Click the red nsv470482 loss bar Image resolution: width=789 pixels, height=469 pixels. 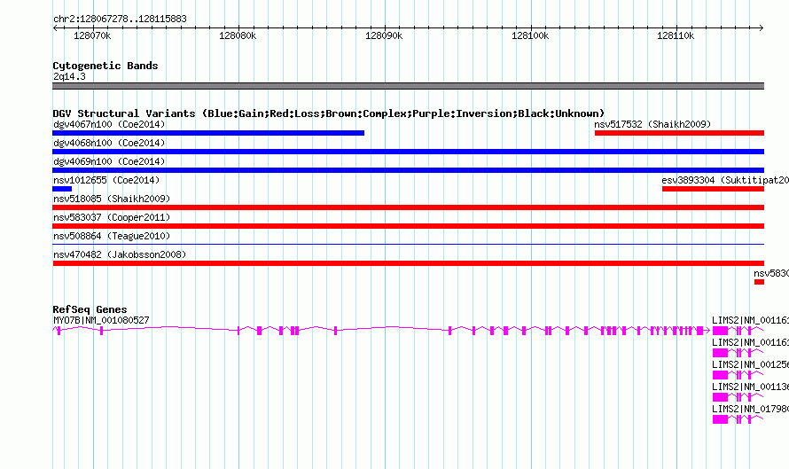[x=408, y=263]
